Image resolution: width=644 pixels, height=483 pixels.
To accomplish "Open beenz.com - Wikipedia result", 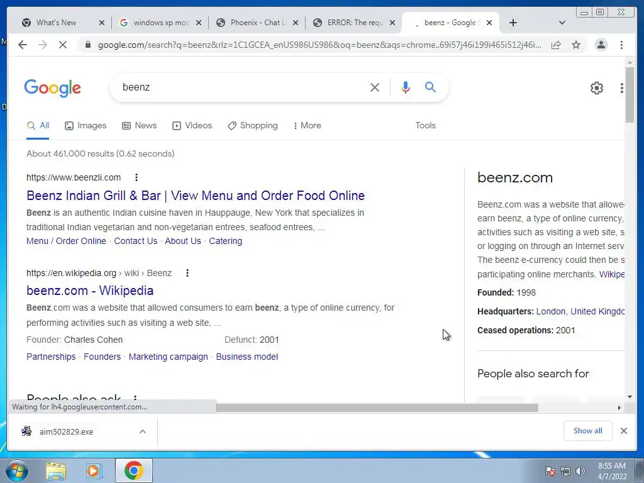I will pos(90,291).
